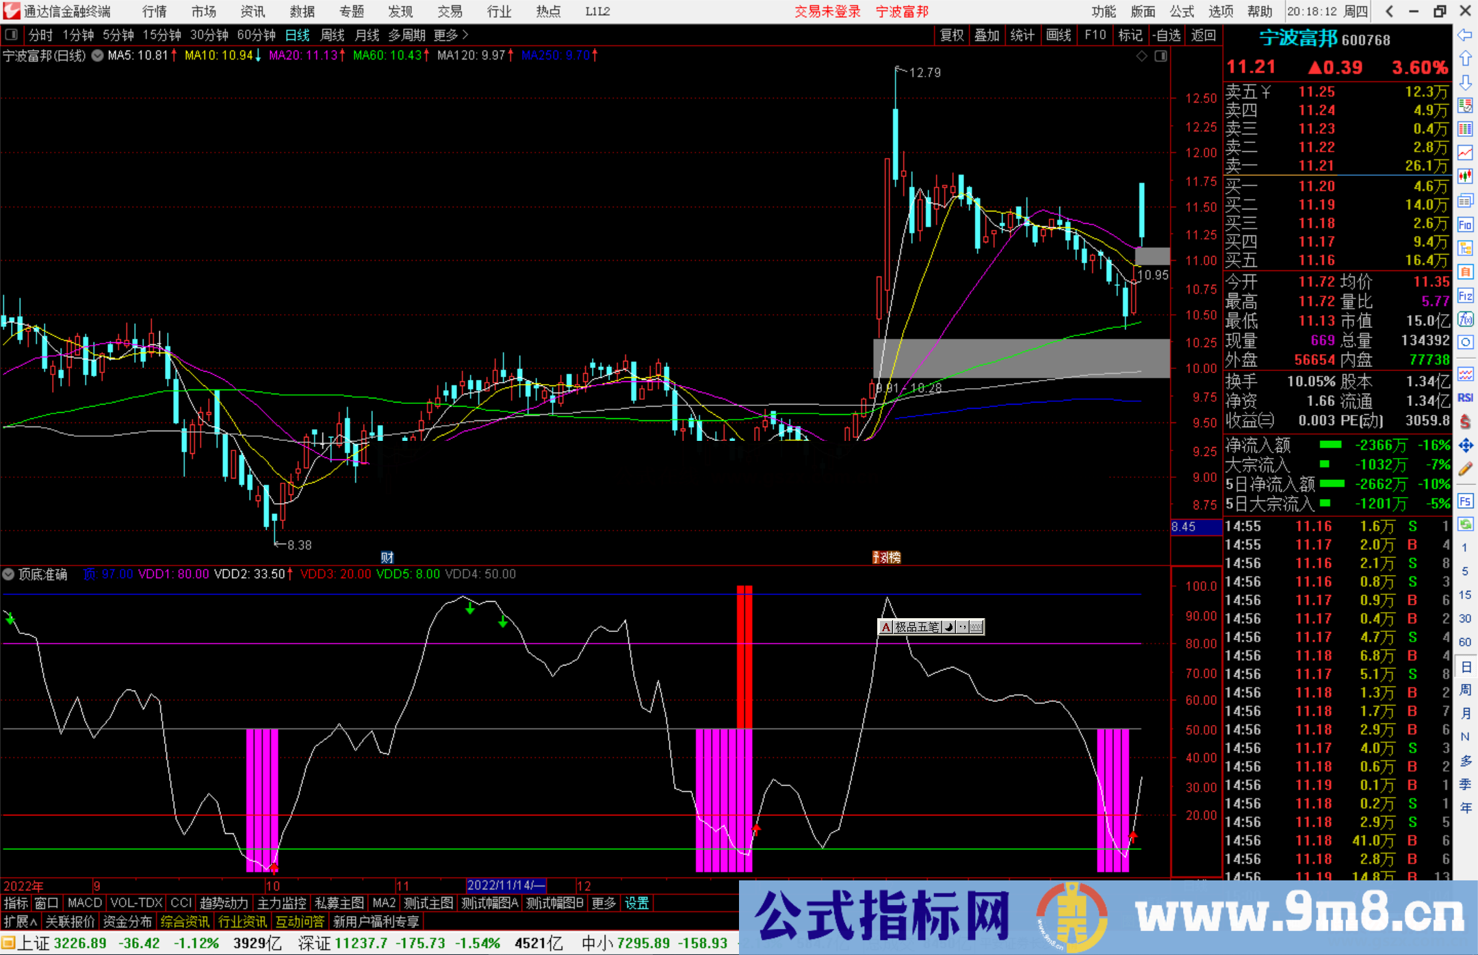Viewport: 1478px width, 955px height.
Task: Collapse the 扩展 panel at bottom left
Action: pyautogui.click(x=18, y=921)
